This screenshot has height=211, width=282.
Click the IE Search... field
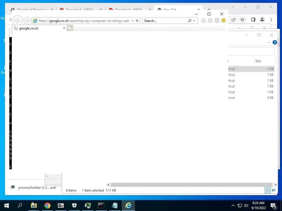point(165,21)
